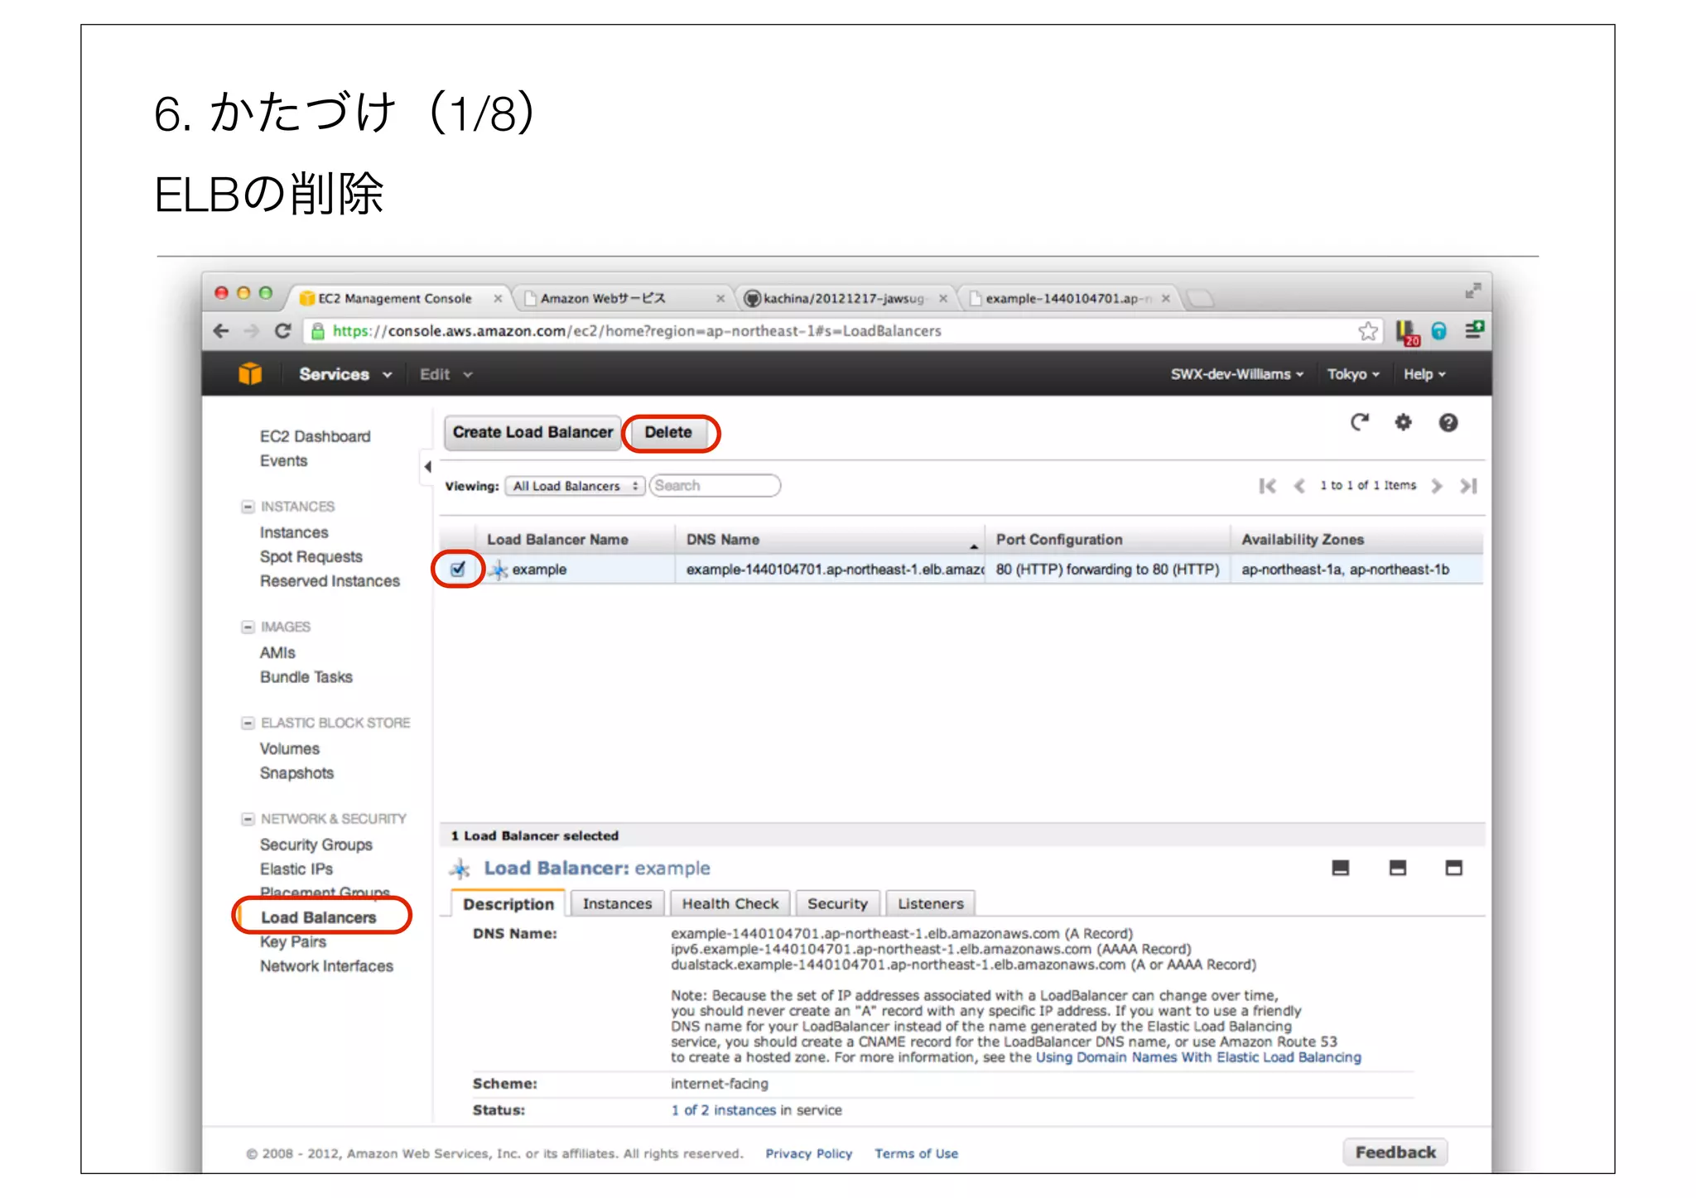The image size is (1696, 1198).
Task: Switch to the example-1440104701 browser tab
Action: 1068,298
